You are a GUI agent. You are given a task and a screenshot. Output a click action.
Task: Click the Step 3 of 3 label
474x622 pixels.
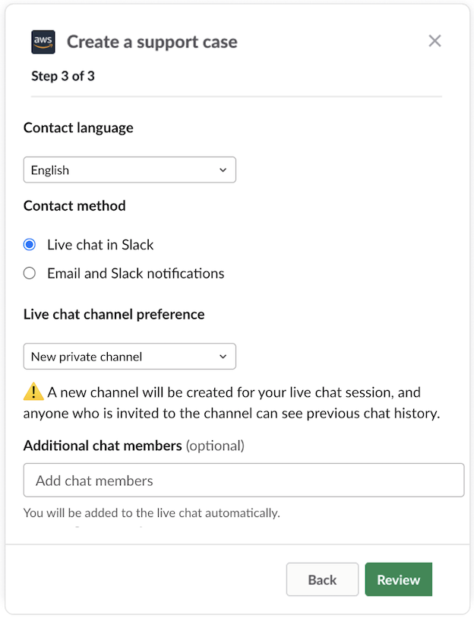click(63, 76)
